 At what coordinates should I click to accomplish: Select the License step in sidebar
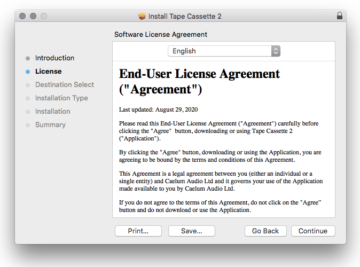click(49, 72)
